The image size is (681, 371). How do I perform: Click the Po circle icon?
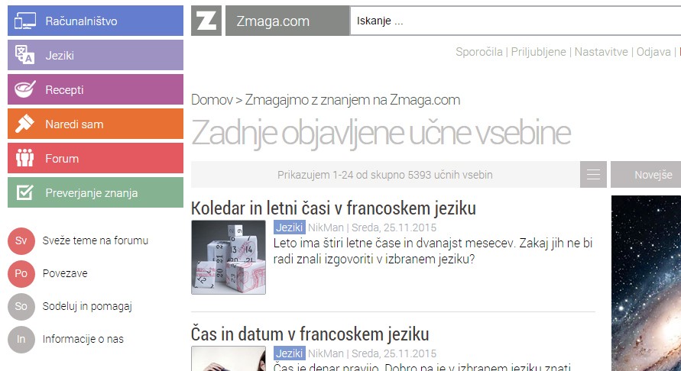(21, 274)
